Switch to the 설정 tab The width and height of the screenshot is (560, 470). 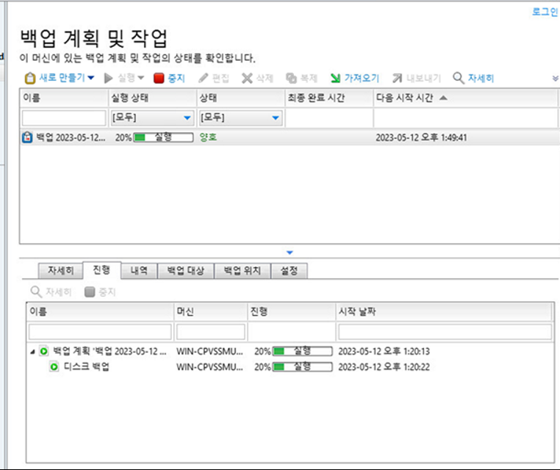click(289, 270)
